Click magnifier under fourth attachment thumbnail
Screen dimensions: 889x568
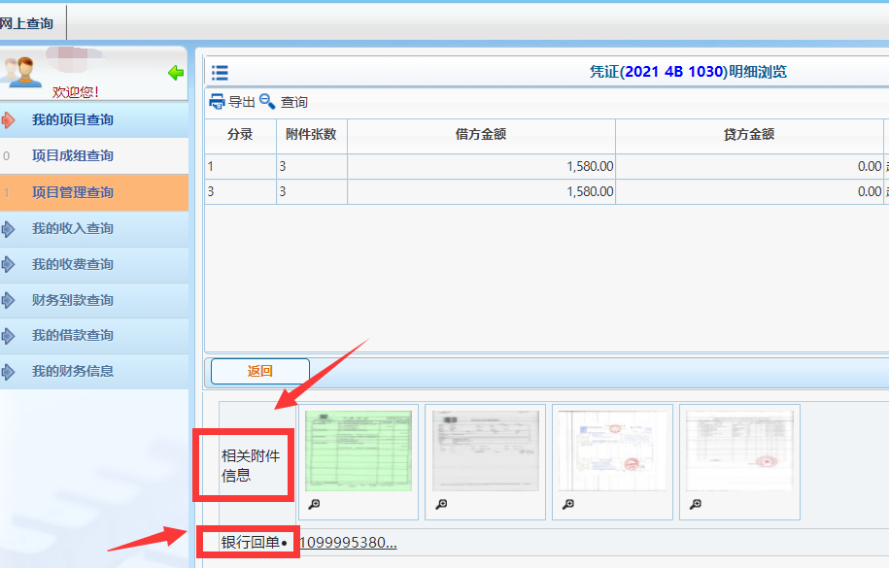pos(695,504)
